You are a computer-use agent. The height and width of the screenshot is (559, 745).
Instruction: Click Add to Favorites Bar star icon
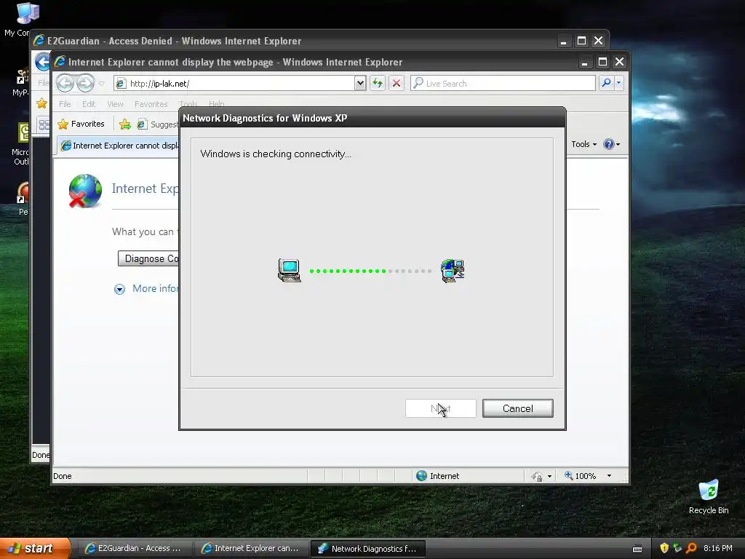point(125,124)
